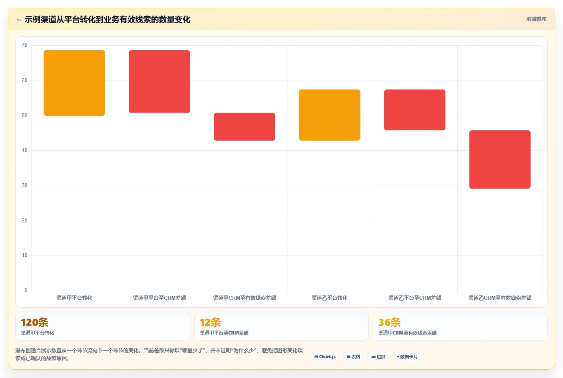
Task: Click y-axis tick value 20
Action: click(24, 221)
